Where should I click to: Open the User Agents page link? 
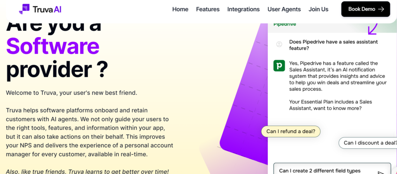(x=284, y=9)
